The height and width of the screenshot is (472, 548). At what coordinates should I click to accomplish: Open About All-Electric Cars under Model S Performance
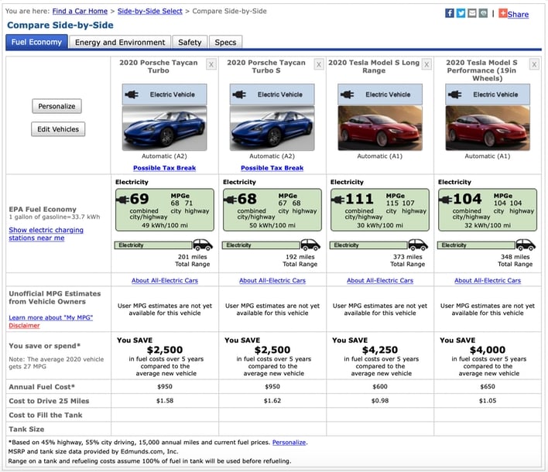click(x=488, y=281)
